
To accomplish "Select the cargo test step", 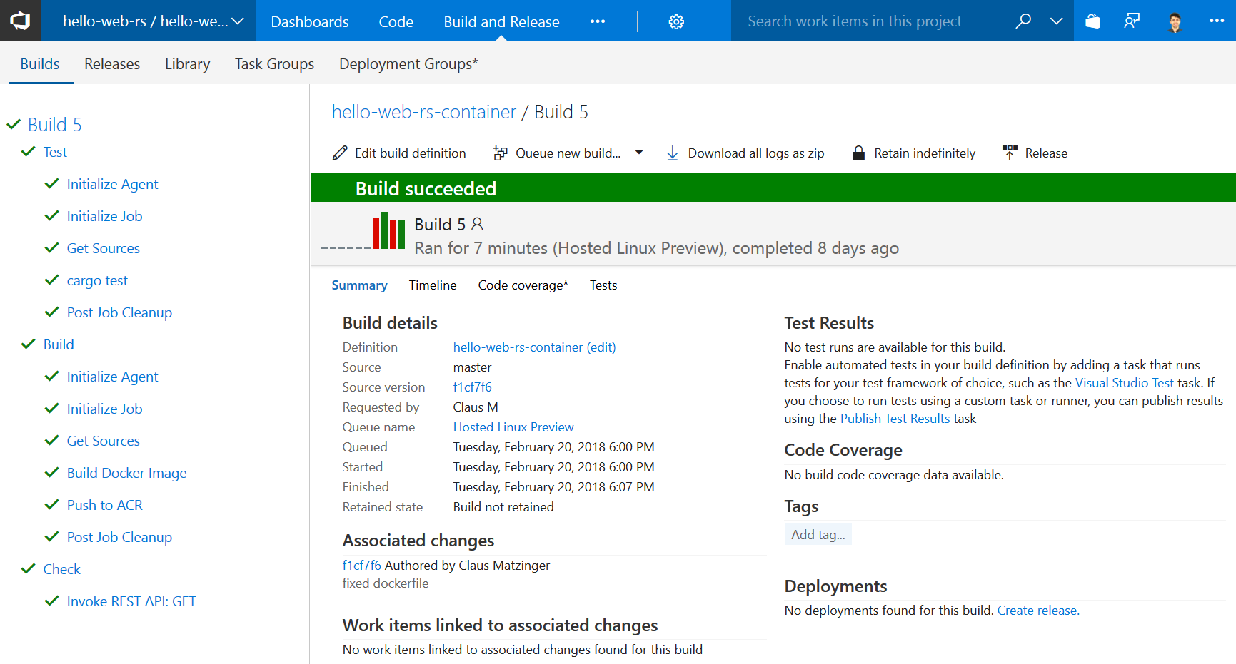I will [97, 281].
